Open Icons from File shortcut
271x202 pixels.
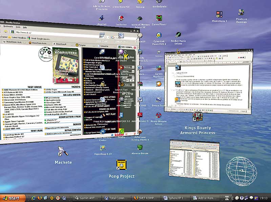(121, 2)
